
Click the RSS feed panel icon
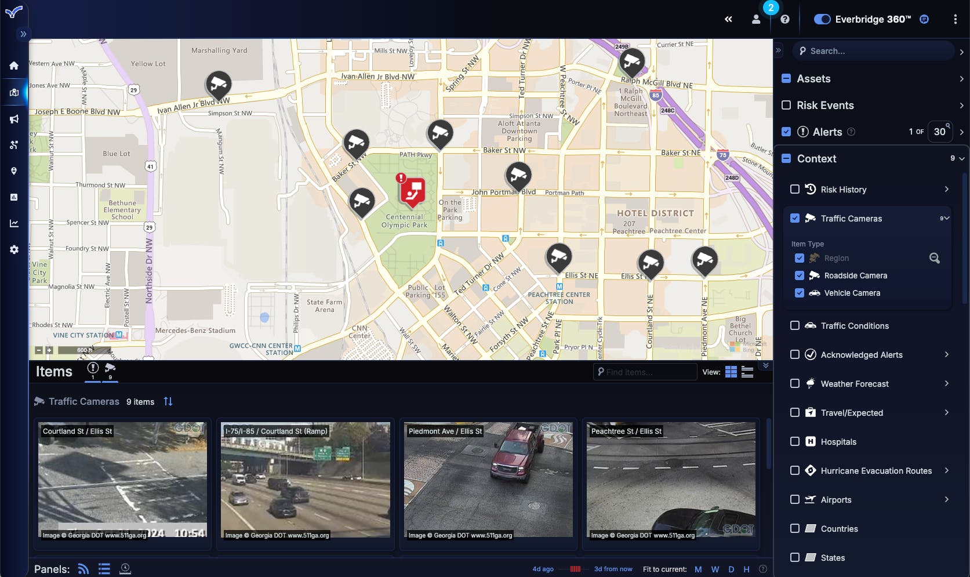[x=83, y=569]
